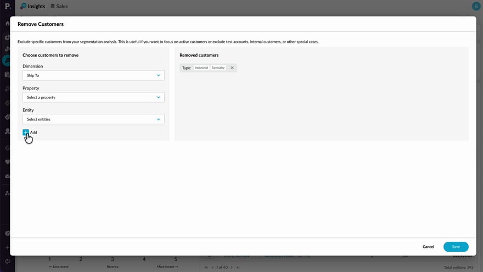Click the blue plus Add icon
Image resolution: width=483 pixels, height=272 pixels.
[26, 132]
